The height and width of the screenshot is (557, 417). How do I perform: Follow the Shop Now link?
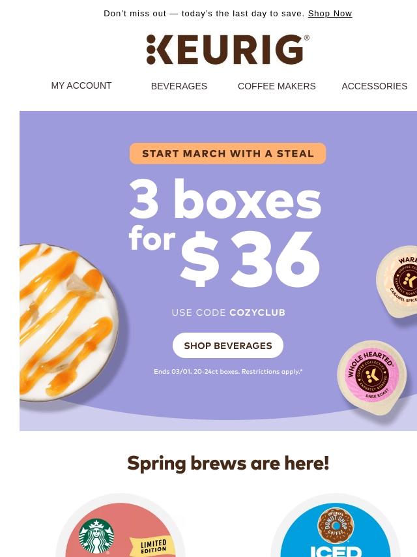pyautogui.click(x=330, y=13)
